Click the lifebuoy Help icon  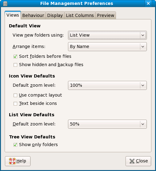coord(12,161)
